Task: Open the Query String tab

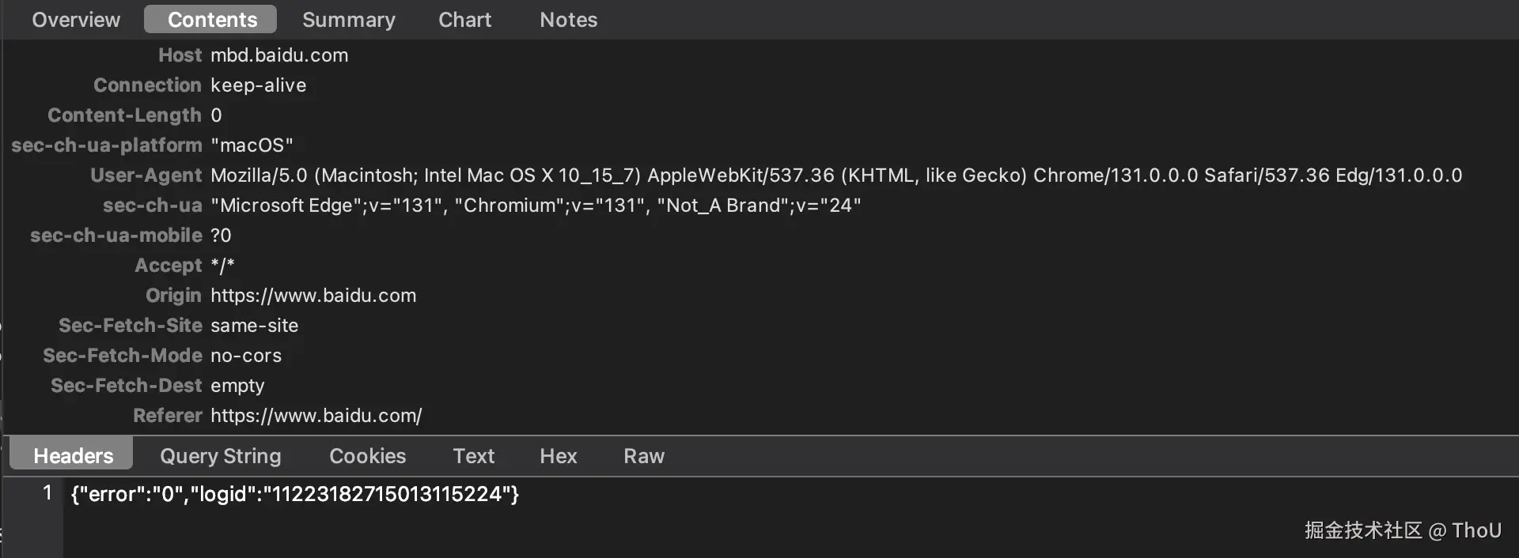Action: [220, 456]
